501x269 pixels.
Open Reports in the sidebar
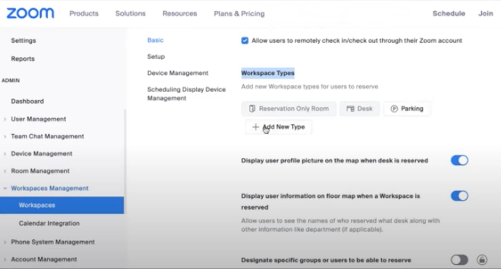coord(23,59)
